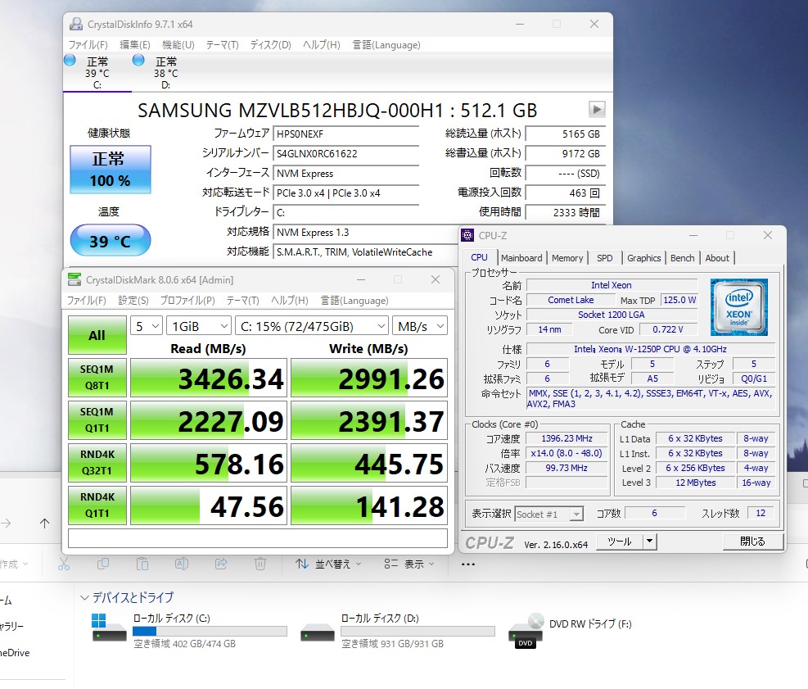
Task: Open Socket #1 selection dropdown in CPU-Z
Action: coord(548,514)
